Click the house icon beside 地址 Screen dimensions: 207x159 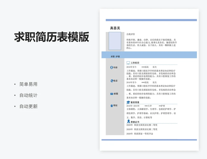point(112,106)
